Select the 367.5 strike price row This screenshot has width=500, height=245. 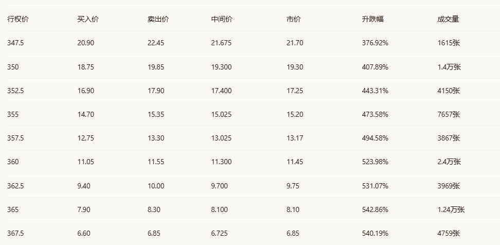coord(15,233)
